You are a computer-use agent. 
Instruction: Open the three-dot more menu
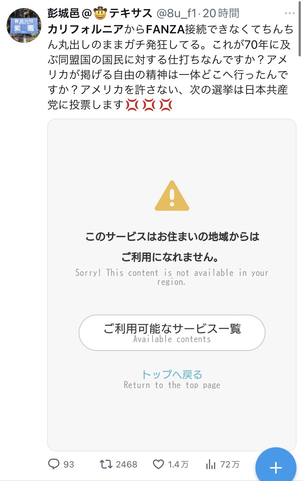tap(289, 14)
